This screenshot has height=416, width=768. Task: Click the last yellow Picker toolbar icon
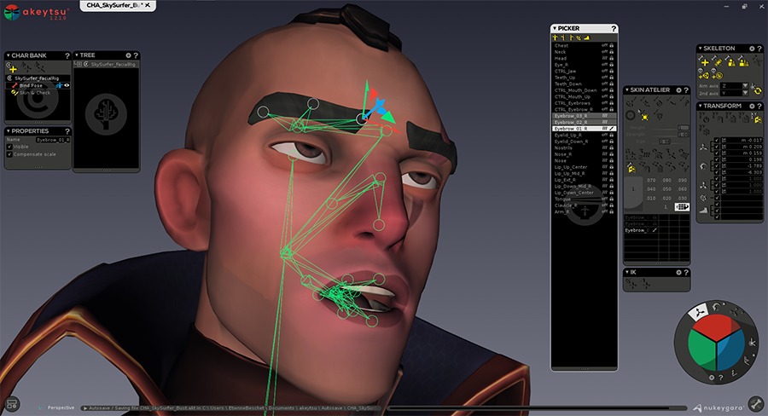tap(587, 38)
